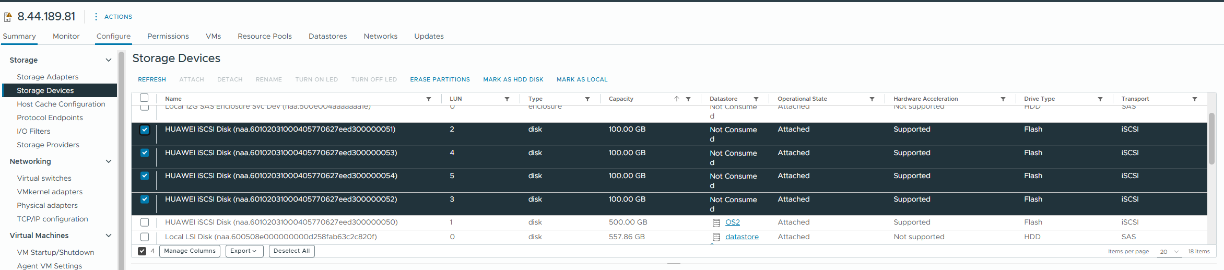1224x270 pixels.
Task: Open the LUN column filter icon
Action: point(507,99)
